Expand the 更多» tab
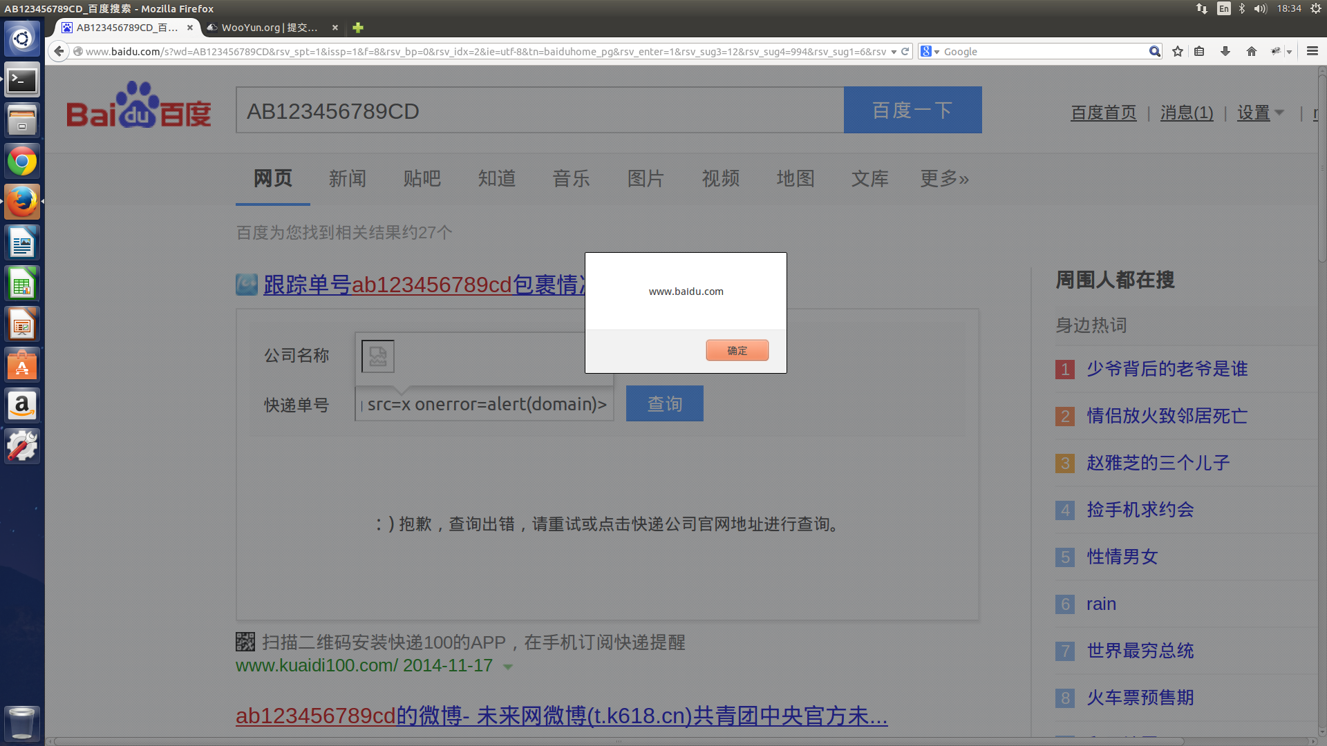This screenshot has width=1327, height=746. tap(944, 179)
